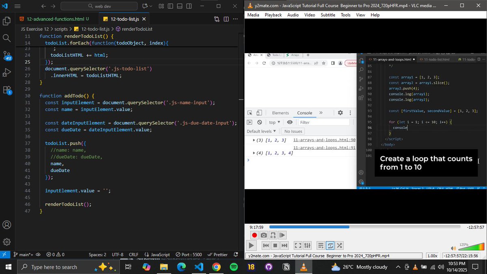487x274 pixels.
Task: Close the 12-todo-list.js tab
Action: point(144,19)
